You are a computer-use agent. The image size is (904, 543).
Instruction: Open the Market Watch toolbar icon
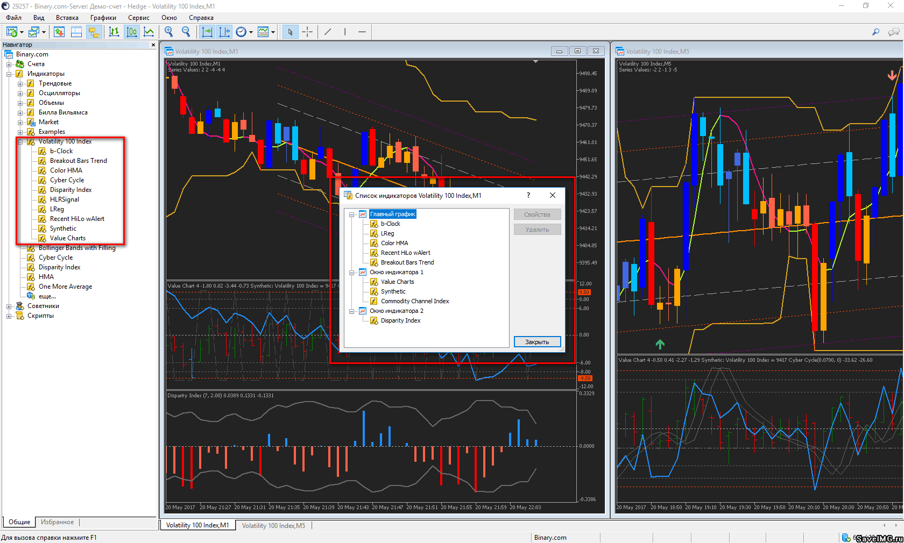click(59, 32)
